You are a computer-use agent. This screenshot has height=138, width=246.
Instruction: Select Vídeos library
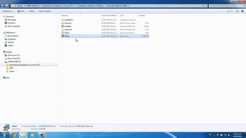tap(10, 46)
